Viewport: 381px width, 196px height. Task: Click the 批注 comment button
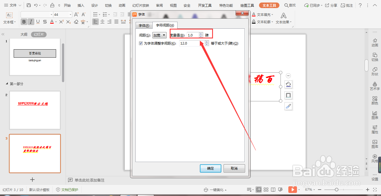coord(347,5)
